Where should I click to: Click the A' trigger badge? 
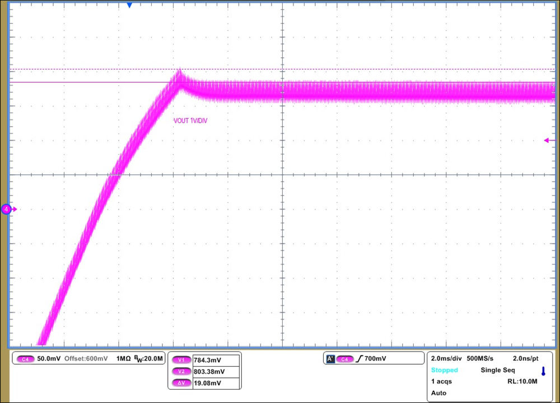tap(331, 358)
